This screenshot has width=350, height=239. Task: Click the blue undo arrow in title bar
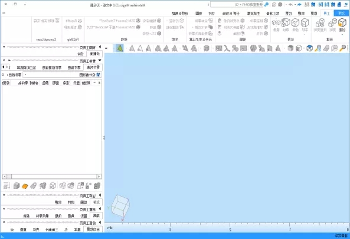pos(299,5)
